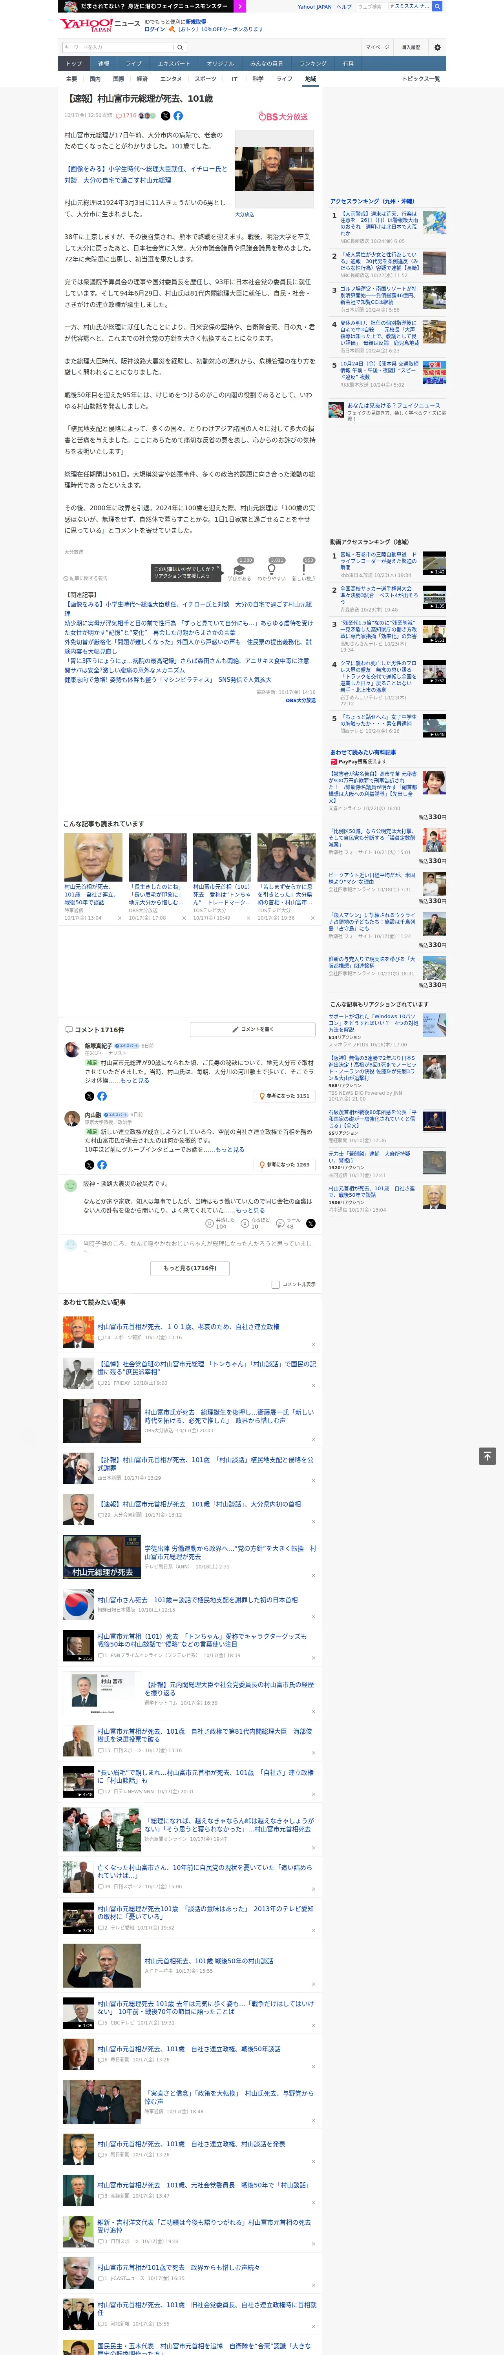Select the 速報 navigation tab
This screenshot has width=504, height=2355.
click(103, 64)
